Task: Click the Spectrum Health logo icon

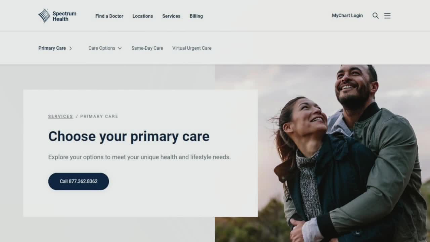Action: click(44, 16)
